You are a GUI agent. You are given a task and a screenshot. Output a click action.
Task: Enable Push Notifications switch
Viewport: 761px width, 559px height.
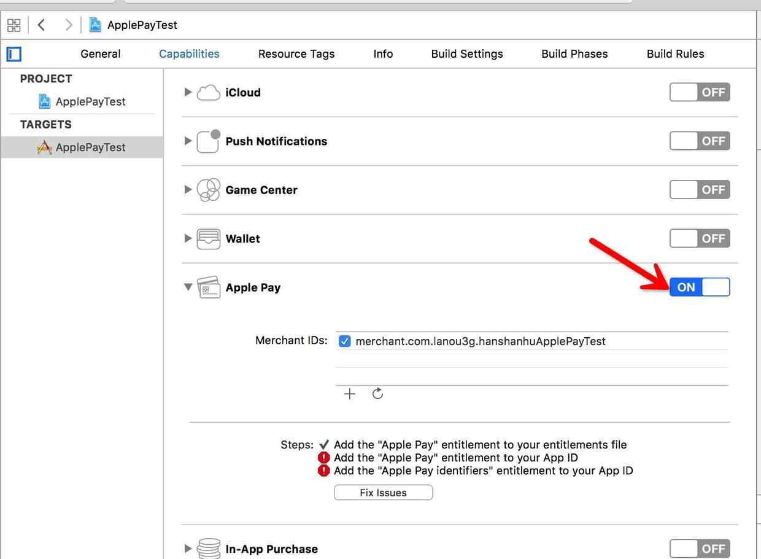(x=700, y=141)
